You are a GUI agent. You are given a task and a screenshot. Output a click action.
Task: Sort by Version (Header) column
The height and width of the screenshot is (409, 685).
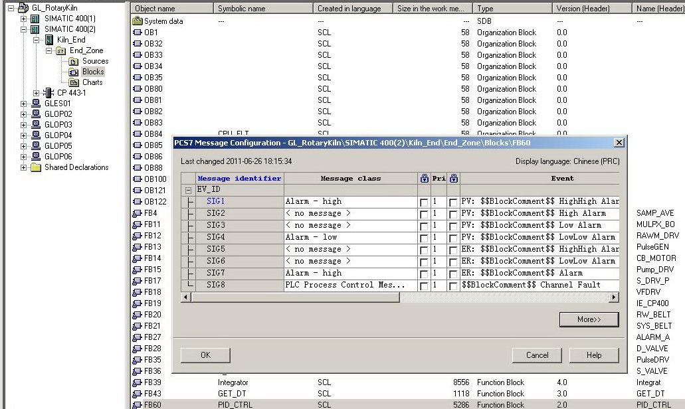click(x=592, y=8)
